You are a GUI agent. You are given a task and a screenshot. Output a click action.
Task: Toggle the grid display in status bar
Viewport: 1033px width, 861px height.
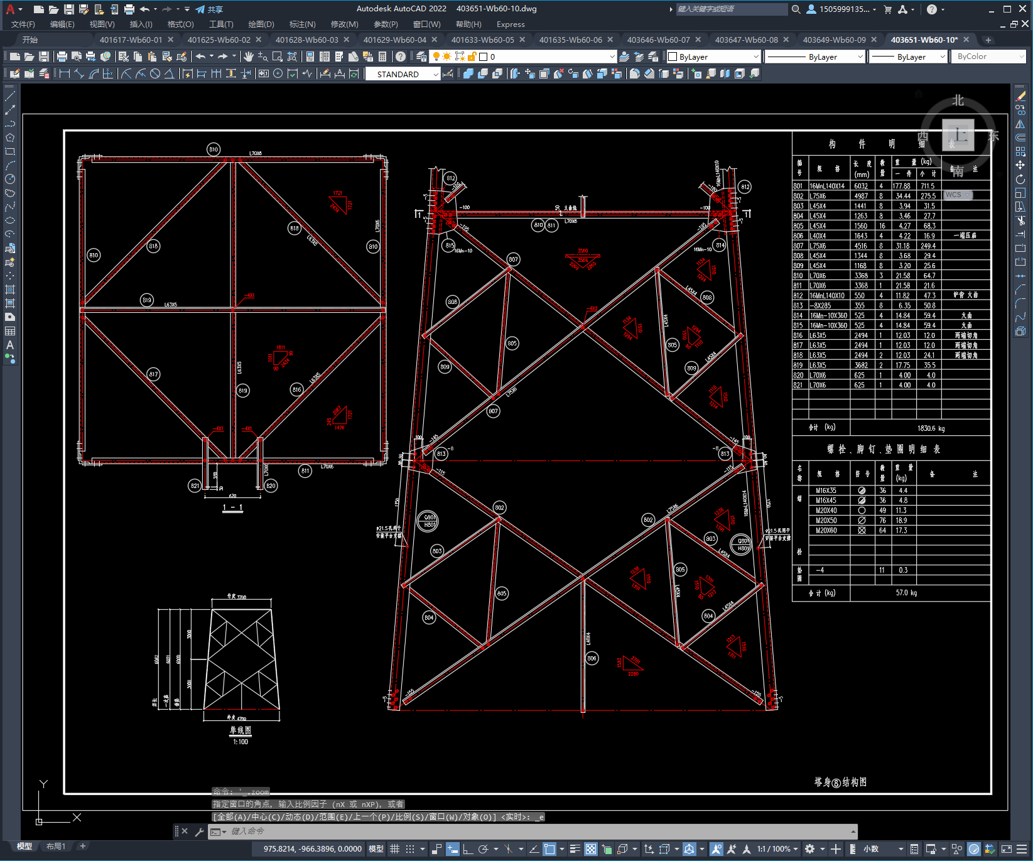tap(394, 849)
